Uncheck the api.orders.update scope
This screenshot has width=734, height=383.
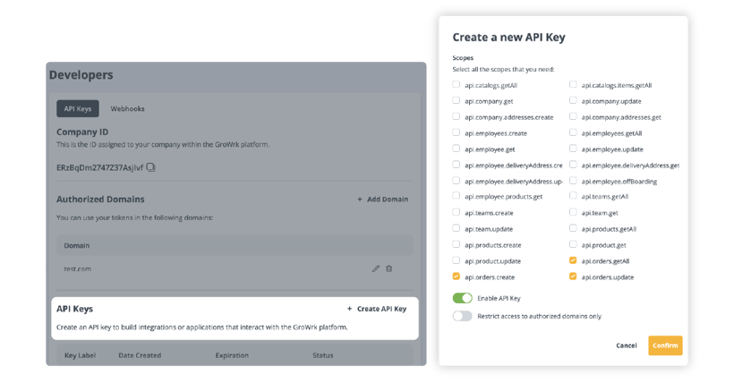573,277
